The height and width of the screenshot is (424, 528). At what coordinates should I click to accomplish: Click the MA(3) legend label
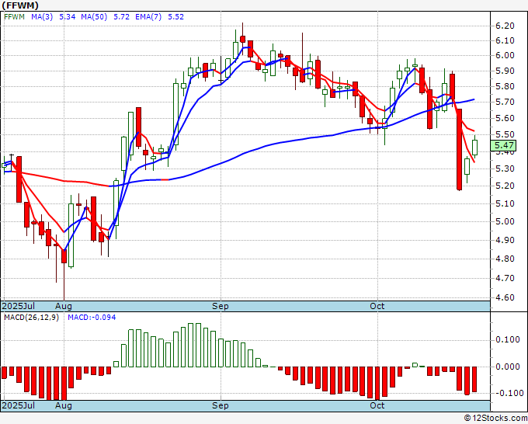click(42, 17)
